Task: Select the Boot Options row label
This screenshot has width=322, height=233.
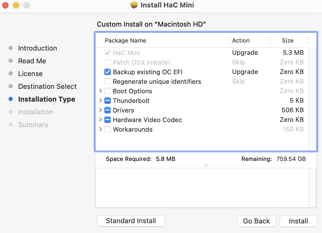Action: [x=133, y=91]
